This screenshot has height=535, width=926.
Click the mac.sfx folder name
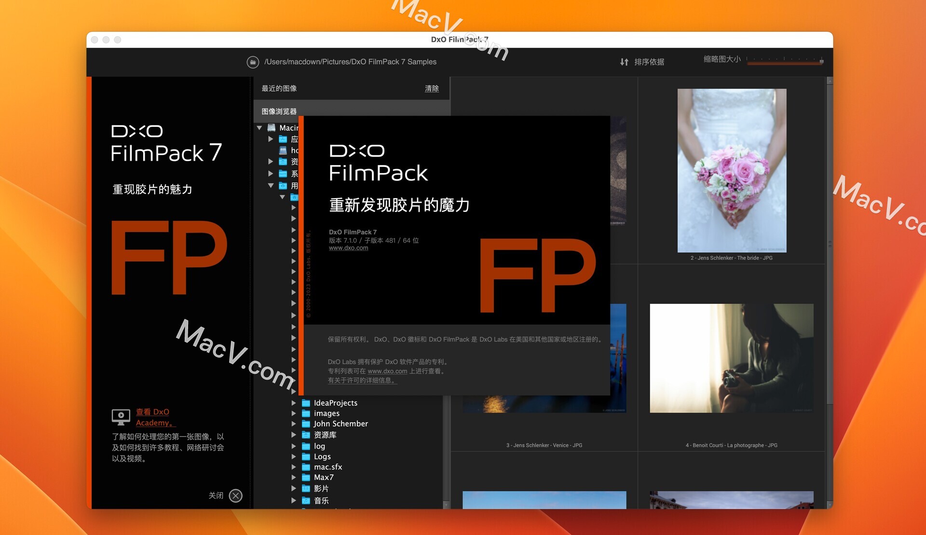(x=328, y=467)
